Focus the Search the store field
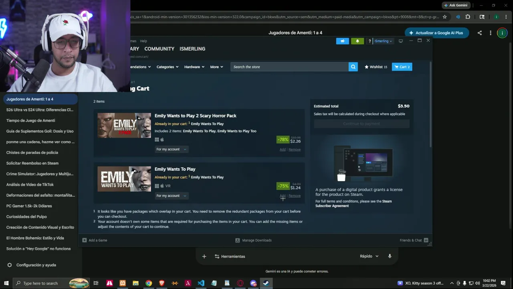 click(289, 67)
